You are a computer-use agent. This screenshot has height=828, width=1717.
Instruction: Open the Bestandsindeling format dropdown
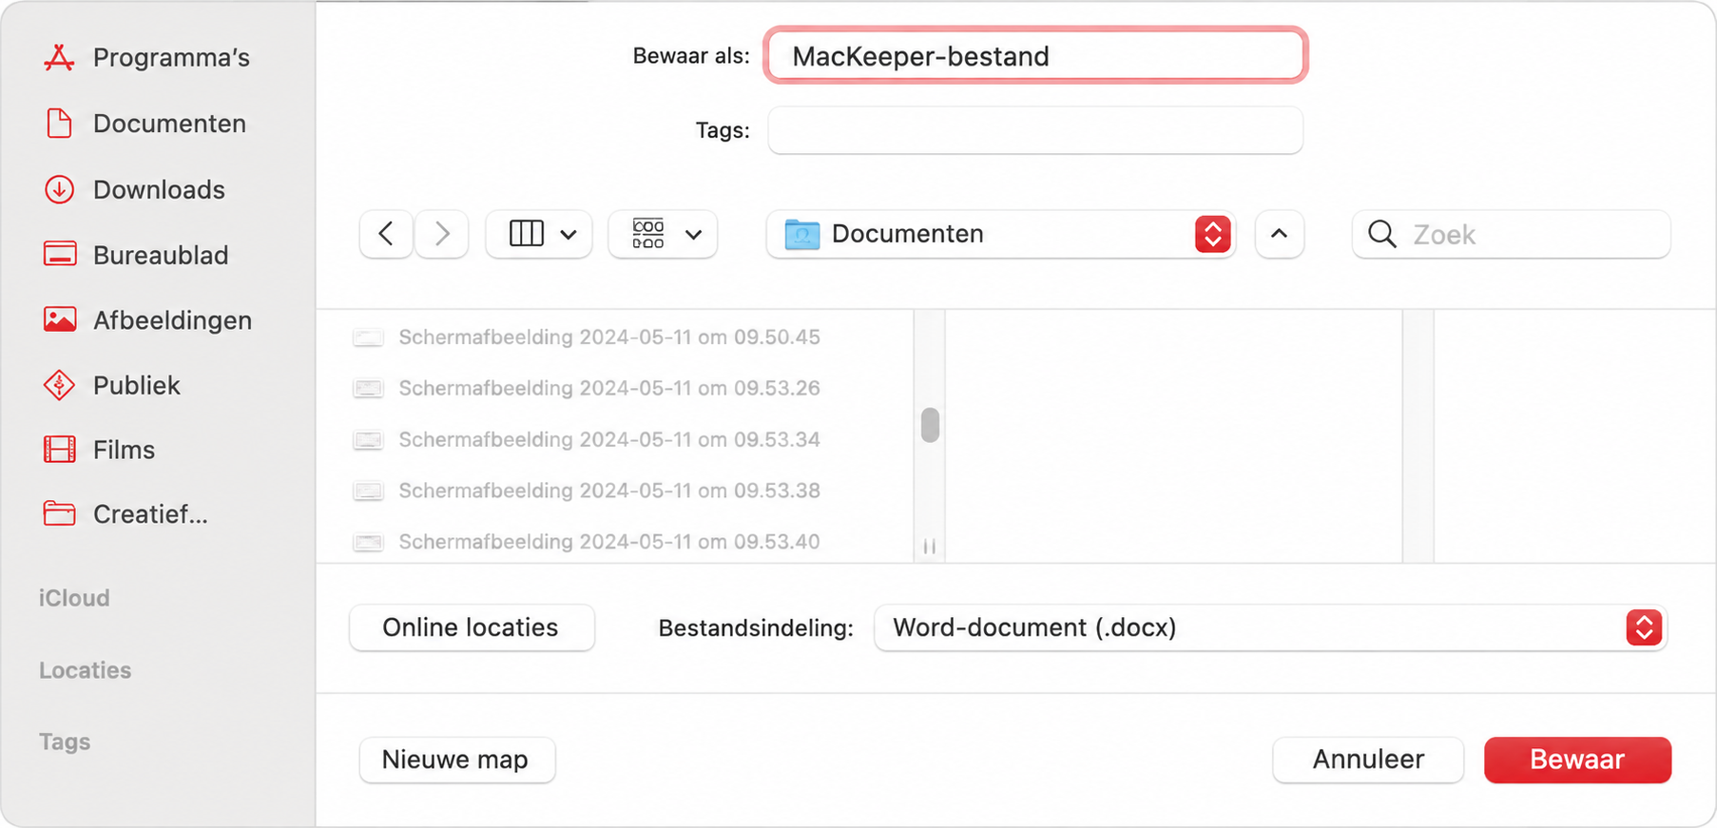pyautogui.click(x=1270, y=627)
